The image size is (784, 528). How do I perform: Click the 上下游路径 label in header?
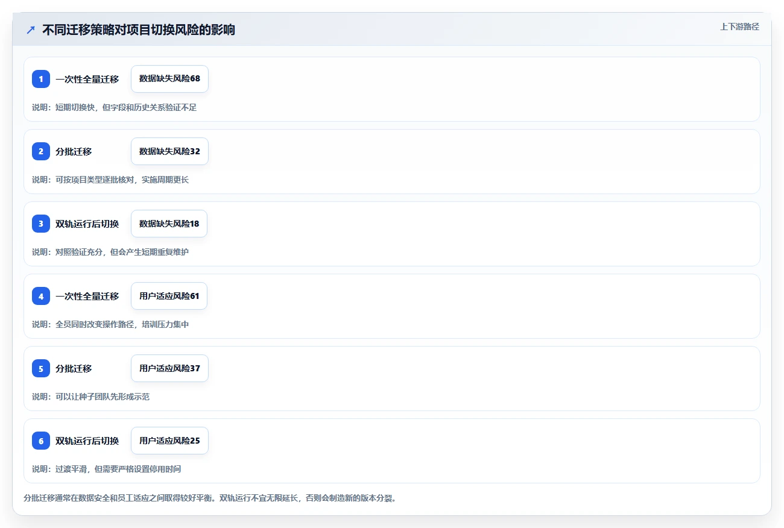pos(739,27)
